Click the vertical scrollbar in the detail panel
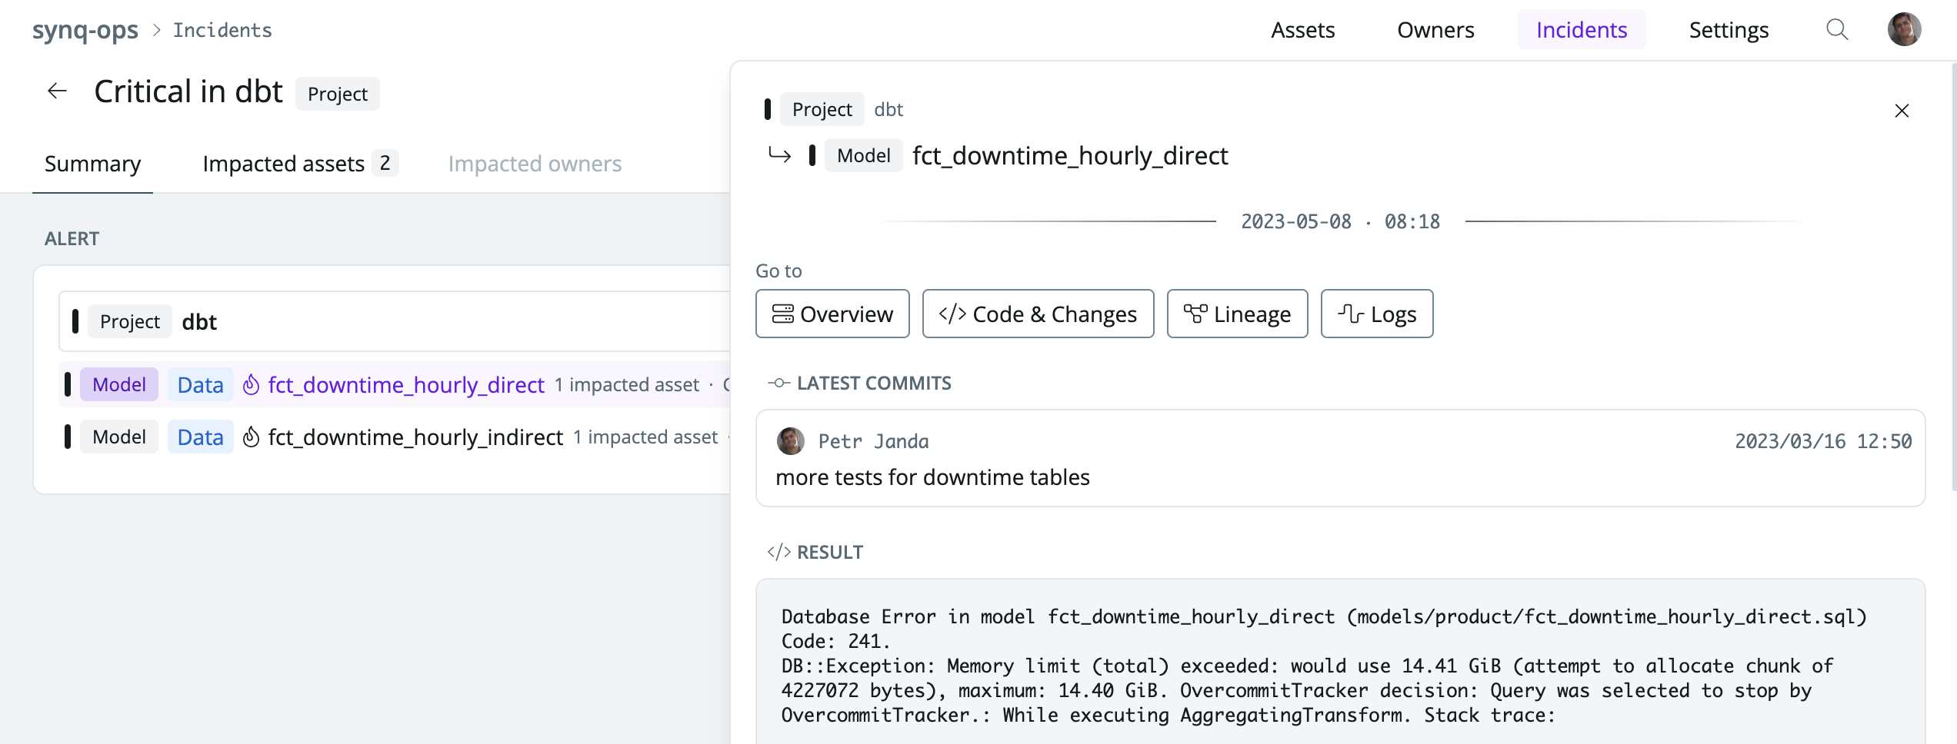The height and width of the screenshot is (744, 1957). (x=1954, y=277)
